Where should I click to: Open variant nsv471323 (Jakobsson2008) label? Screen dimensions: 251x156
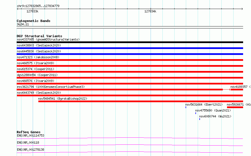38,57
